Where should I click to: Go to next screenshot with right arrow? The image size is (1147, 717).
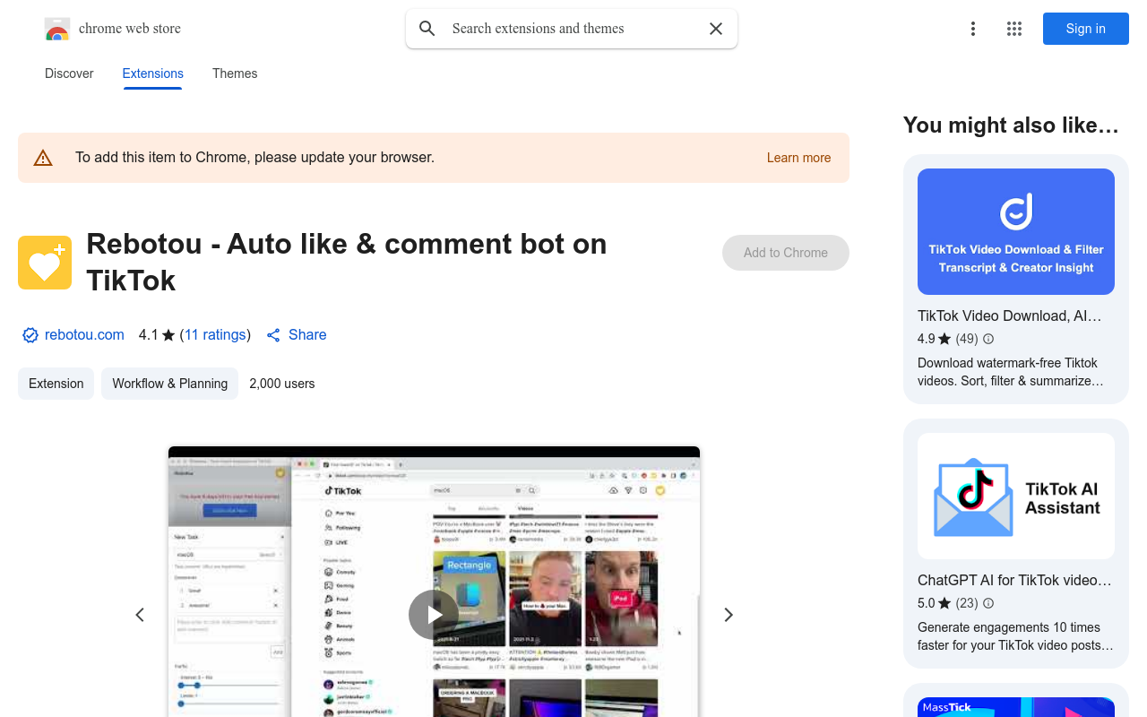[729, 615]
